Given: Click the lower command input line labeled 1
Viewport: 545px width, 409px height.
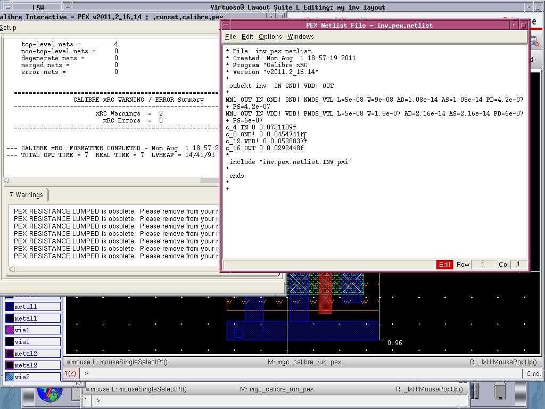Looking at the screenshot, I should click(x=280, y=400).
